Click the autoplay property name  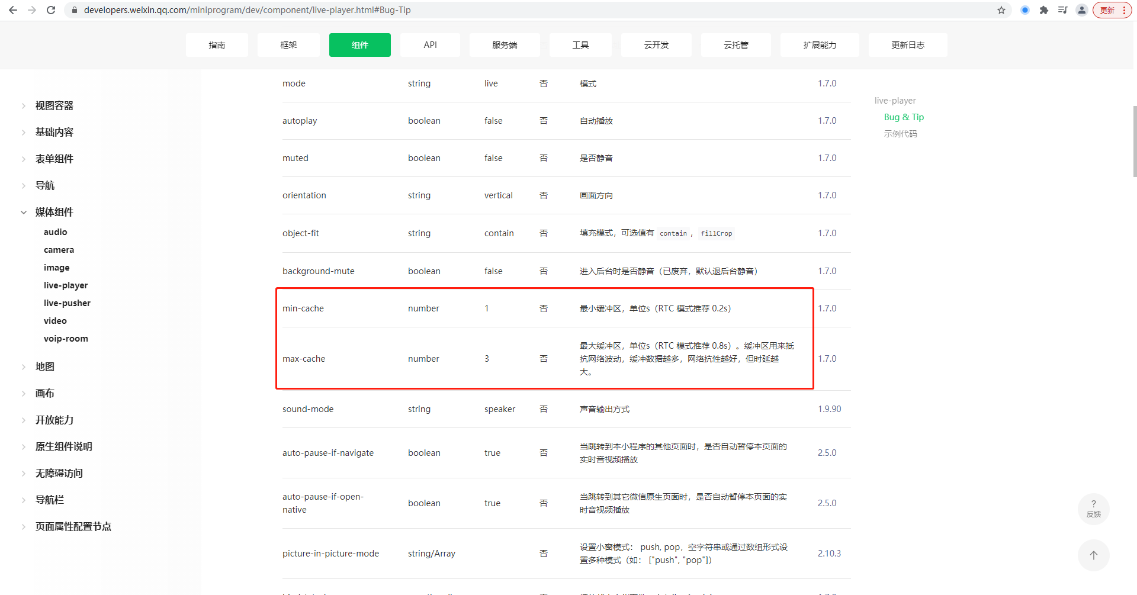coord(300,121)
